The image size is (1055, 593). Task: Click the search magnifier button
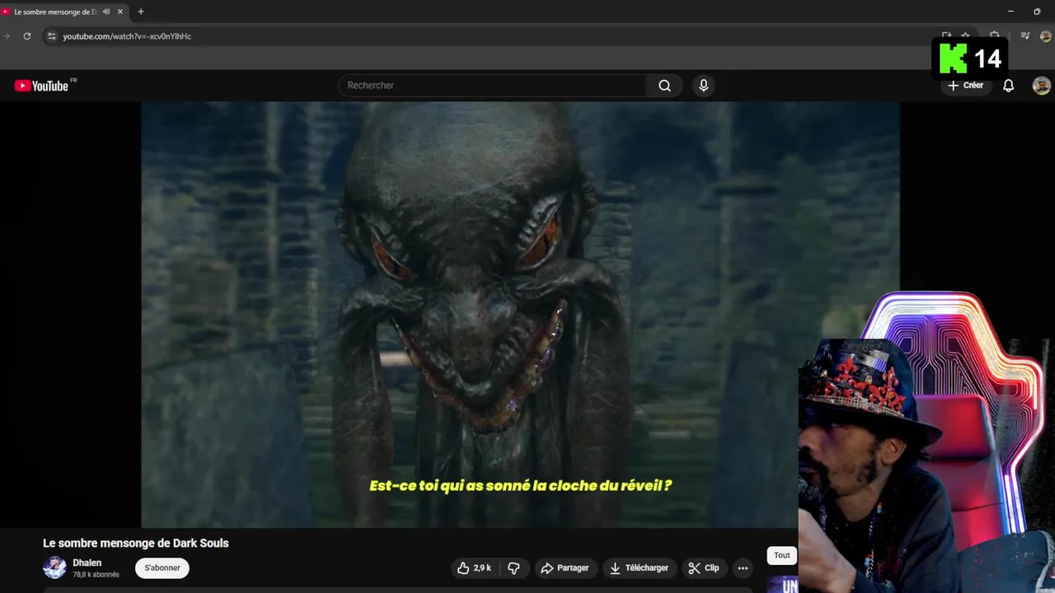664,86
